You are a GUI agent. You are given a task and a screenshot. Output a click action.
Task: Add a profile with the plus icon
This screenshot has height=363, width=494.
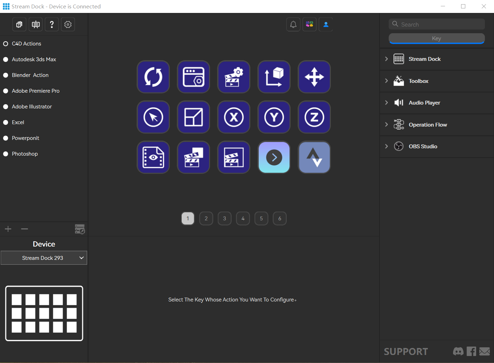(x=8, y=229)
